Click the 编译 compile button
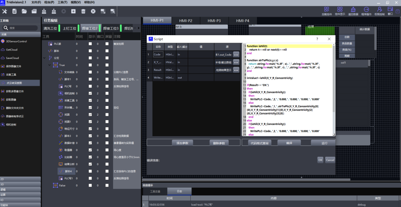This screenshot has width=401, height=207. tap(288, 143)
